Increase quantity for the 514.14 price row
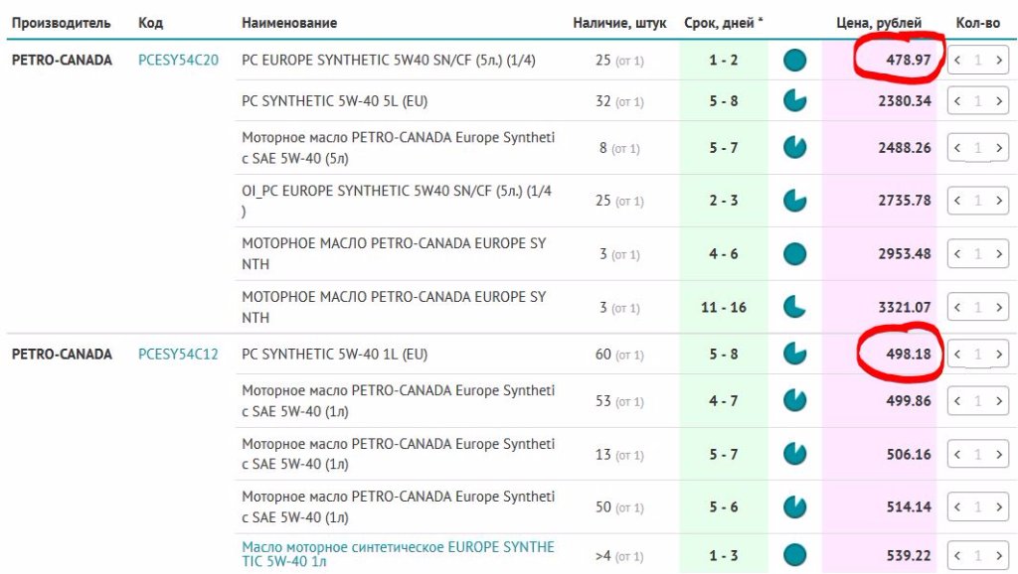 [999, 506]
